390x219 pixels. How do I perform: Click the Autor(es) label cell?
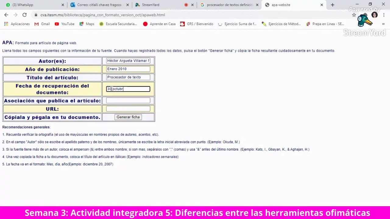coord(52,61)
